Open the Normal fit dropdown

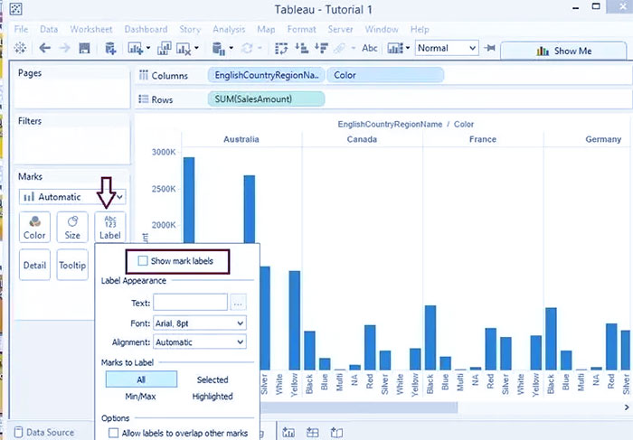click(447, 48)
